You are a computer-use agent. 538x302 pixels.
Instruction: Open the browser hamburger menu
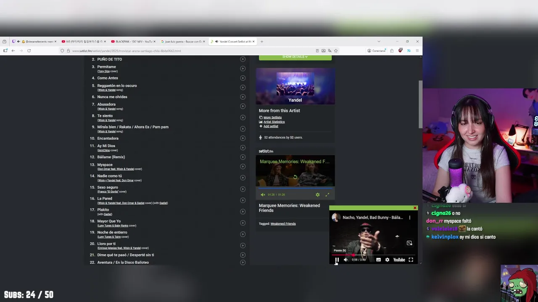pyautogui.click(x=417, y=51)
